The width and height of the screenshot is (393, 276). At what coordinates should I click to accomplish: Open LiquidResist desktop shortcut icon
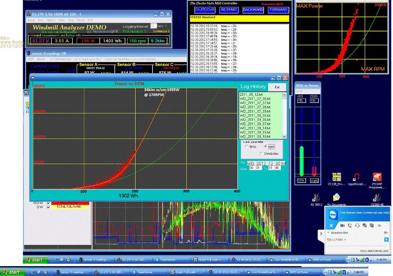pyautogui.click(x=357, y=177)
